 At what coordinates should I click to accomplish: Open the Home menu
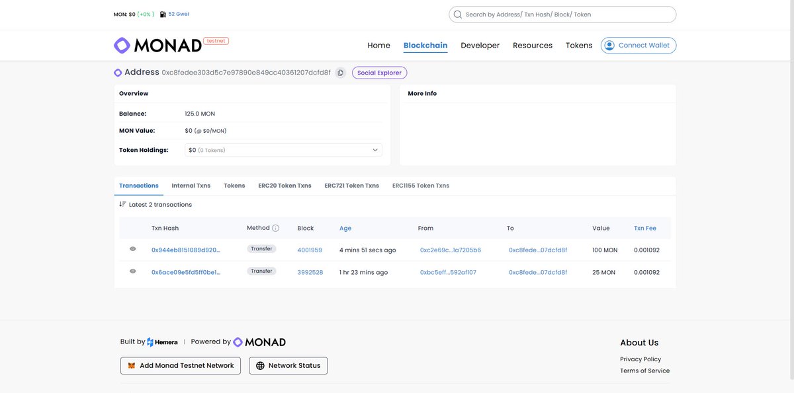coord(378,46)
